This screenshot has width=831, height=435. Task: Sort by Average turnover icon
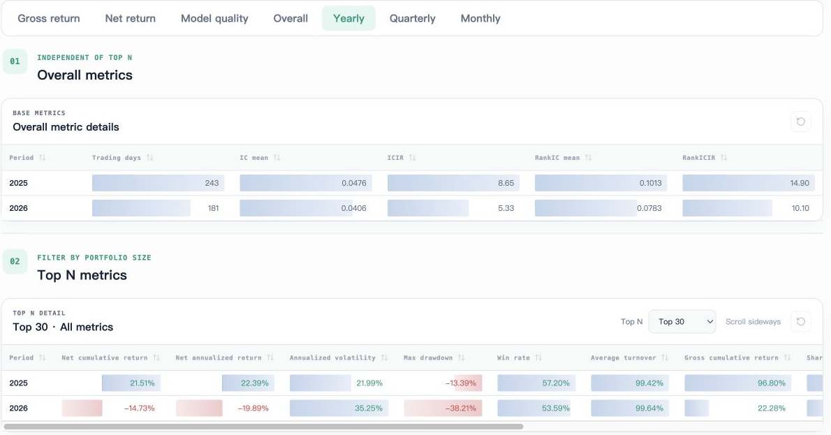[665, 358]
